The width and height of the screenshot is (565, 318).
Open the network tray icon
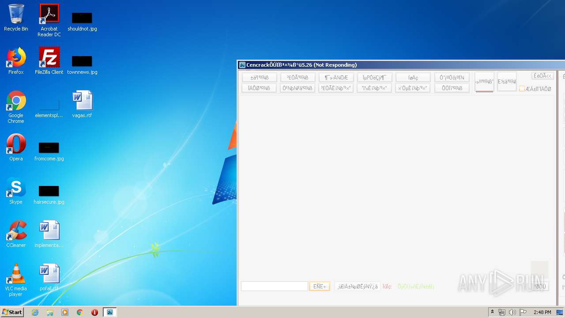[x=502, y=312]
